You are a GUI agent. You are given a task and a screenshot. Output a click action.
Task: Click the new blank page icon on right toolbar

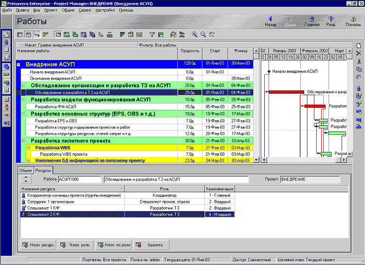(x=359, y=45)
